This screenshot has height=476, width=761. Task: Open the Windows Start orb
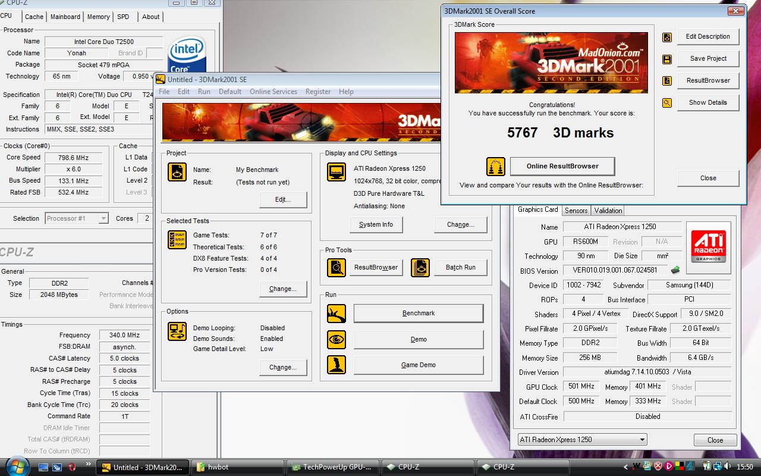coord(16,466)
